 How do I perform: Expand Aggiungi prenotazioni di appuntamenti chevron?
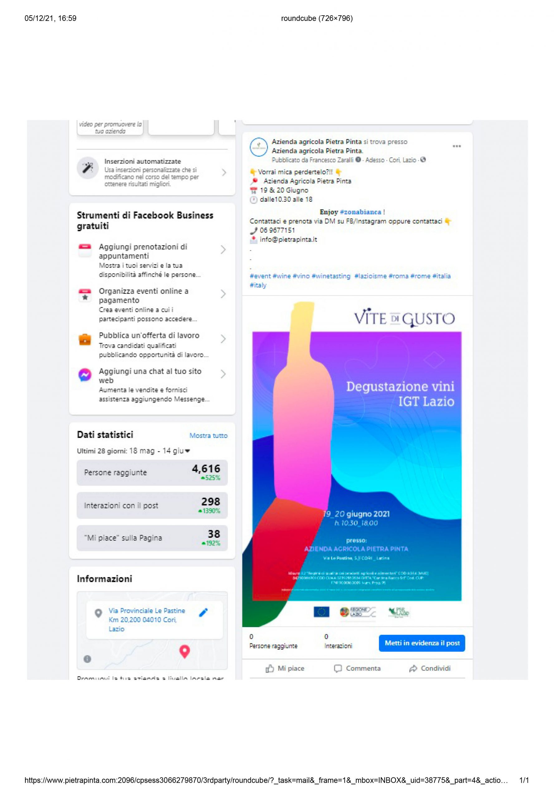coord(223,249)
